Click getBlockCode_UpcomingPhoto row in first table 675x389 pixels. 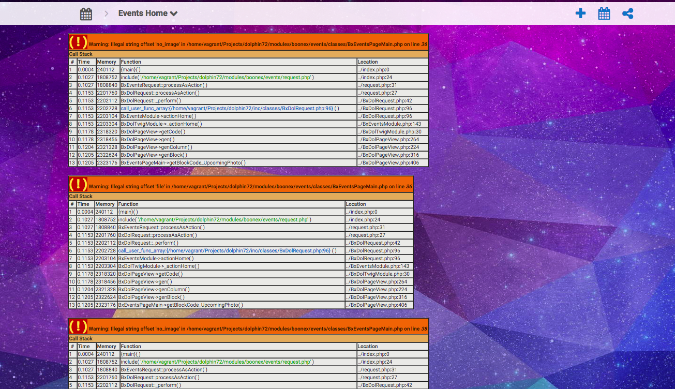pos(183,163)
